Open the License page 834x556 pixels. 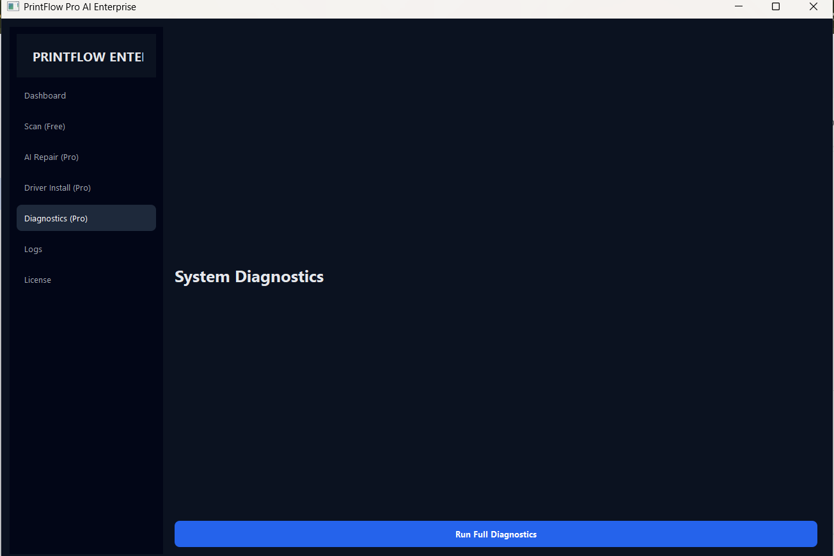(x=38, y=280)
